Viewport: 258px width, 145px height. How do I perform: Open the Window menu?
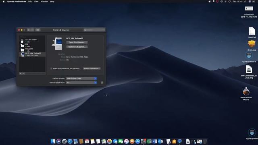pos(44,2)
